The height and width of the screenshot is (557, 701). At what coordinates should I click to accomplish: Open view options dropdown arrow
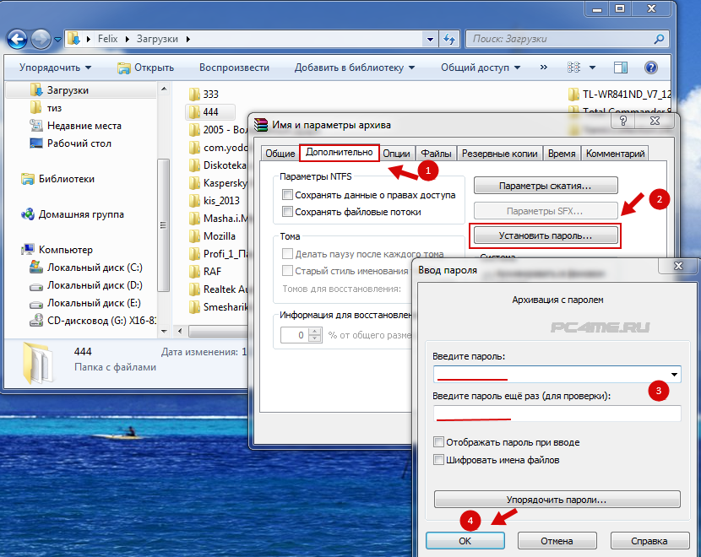point(592,68)
